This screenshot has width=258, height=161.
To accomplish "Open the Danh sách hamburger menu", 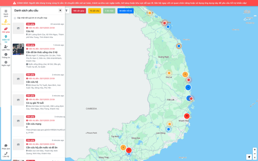I will coord(6,11).
